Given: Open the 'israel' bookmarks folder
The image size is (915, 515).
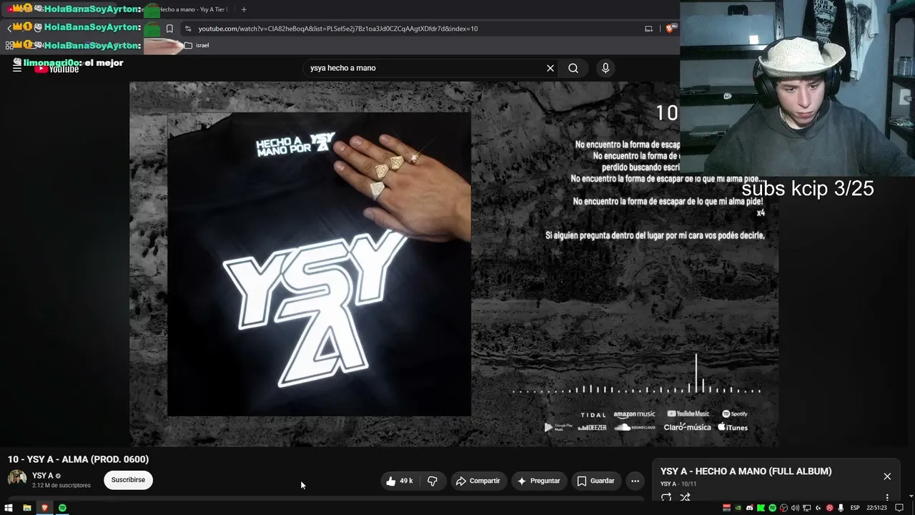Looking at the screenshot, I should tap(197, 45).
